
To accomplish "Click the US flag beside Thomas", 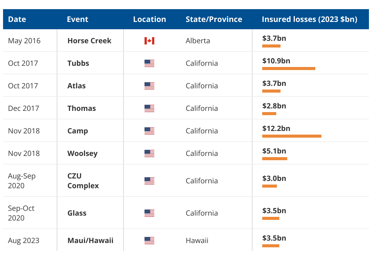I will click(149, 108).
